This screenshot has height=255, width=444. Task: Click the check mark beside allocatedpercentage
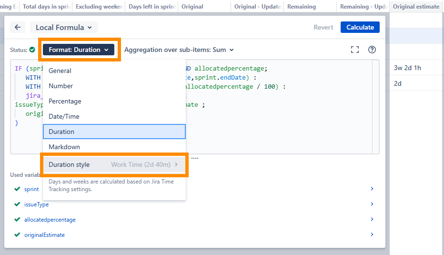(17, 219)
